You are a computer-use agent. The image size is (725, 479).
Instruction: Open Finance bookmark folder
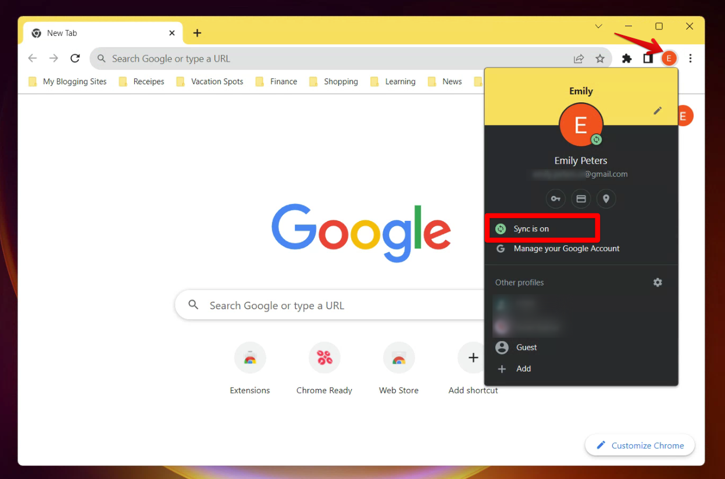coord(276,81)
